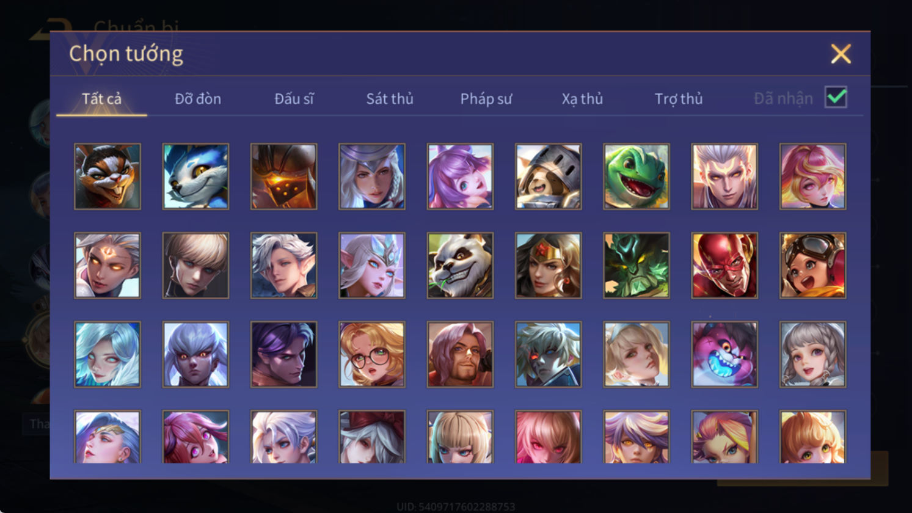This screenshot has width=912, height=513.
Task: Choose the raccoon hero portrait
Action: (108, 176)
